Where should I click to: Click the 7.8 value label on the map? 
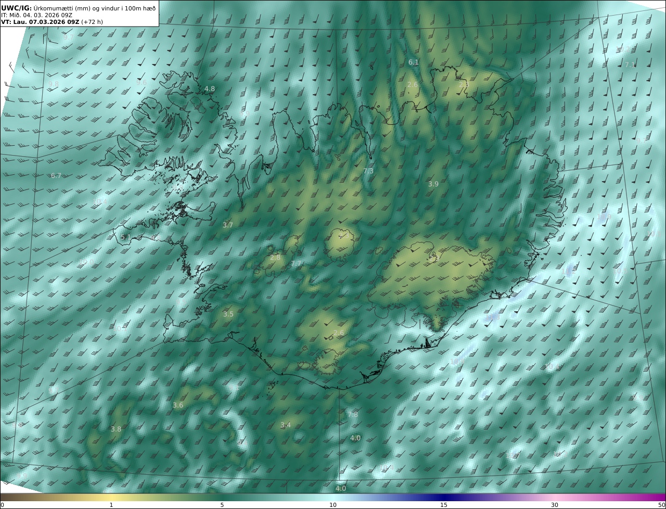click(x=353, y=414)
